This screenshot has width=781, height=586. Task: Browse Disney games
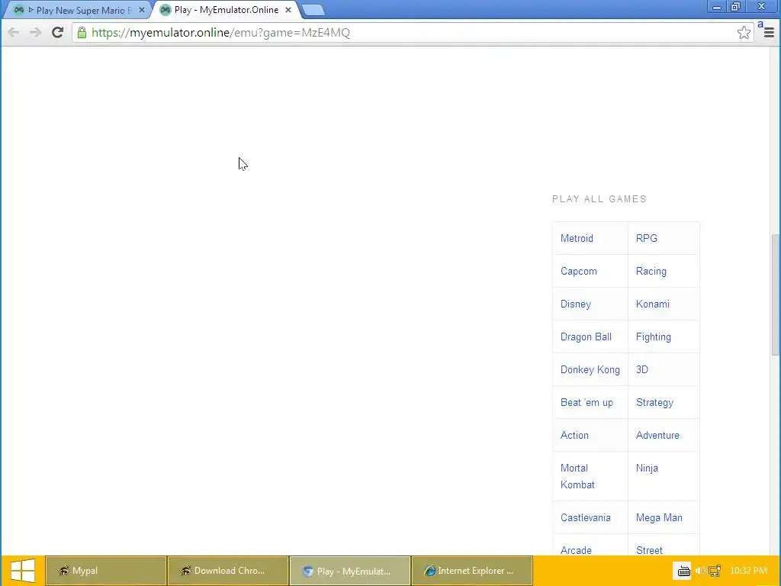575,304
